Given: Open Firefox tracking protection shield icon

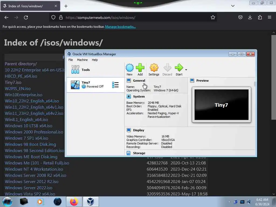Looking at the screenshot, I should pos(53,18).
